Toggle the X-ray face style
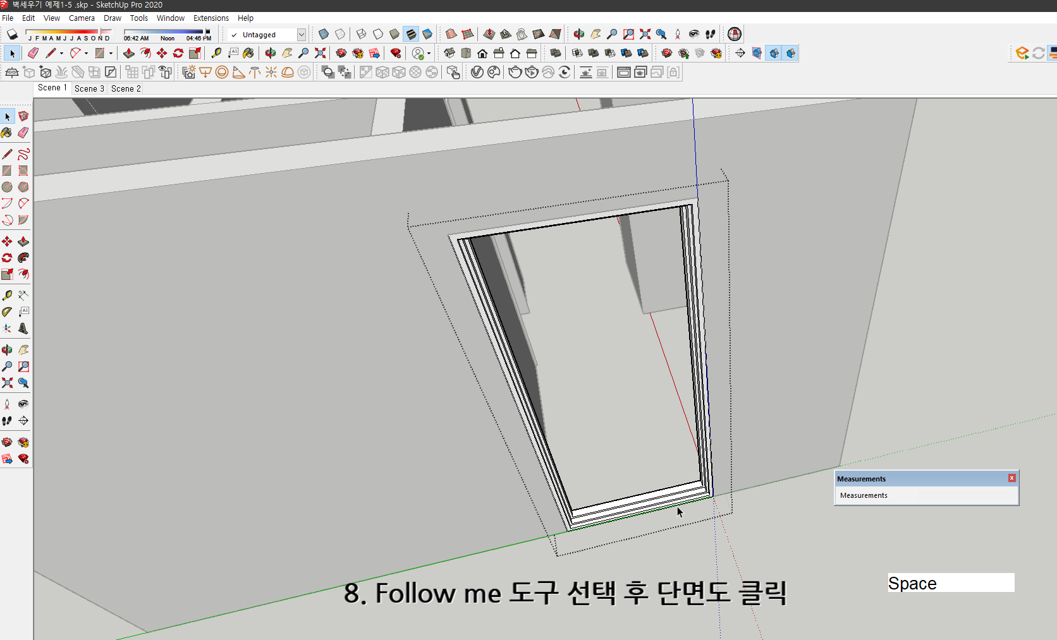 coord(323,34)
